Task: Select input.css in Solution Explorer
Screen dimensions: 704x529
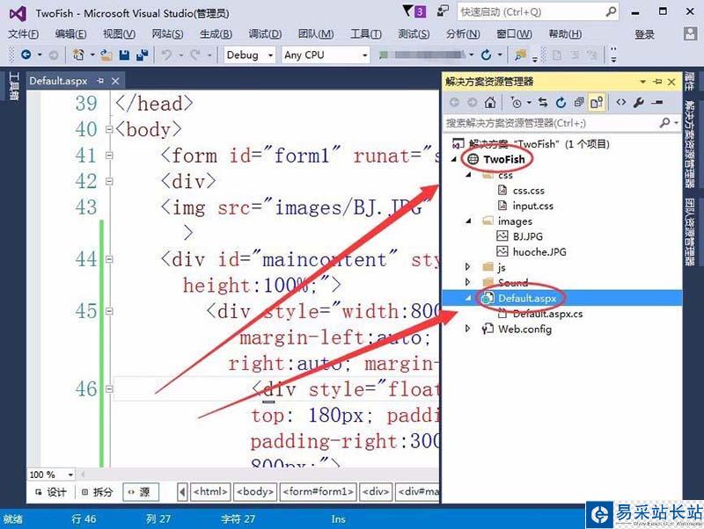Action: 533,206
